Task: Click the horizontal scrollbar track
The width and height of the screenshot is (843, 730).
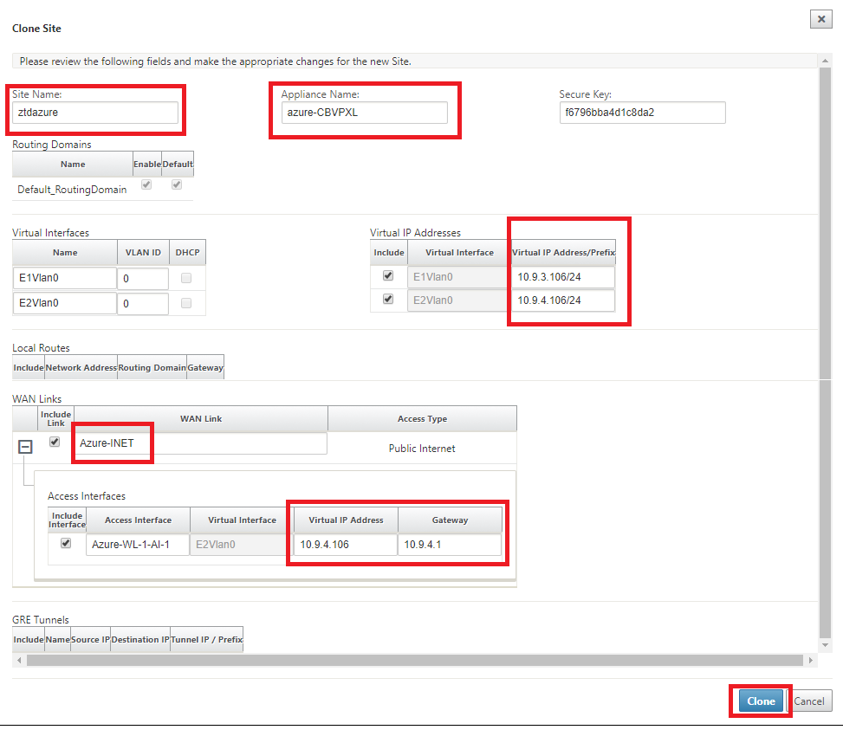Action: 414,660
